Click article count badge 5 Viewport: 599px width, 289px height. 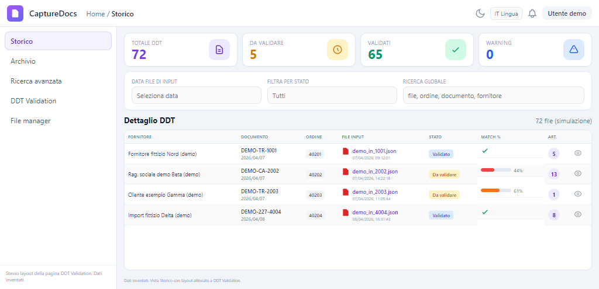553,154
